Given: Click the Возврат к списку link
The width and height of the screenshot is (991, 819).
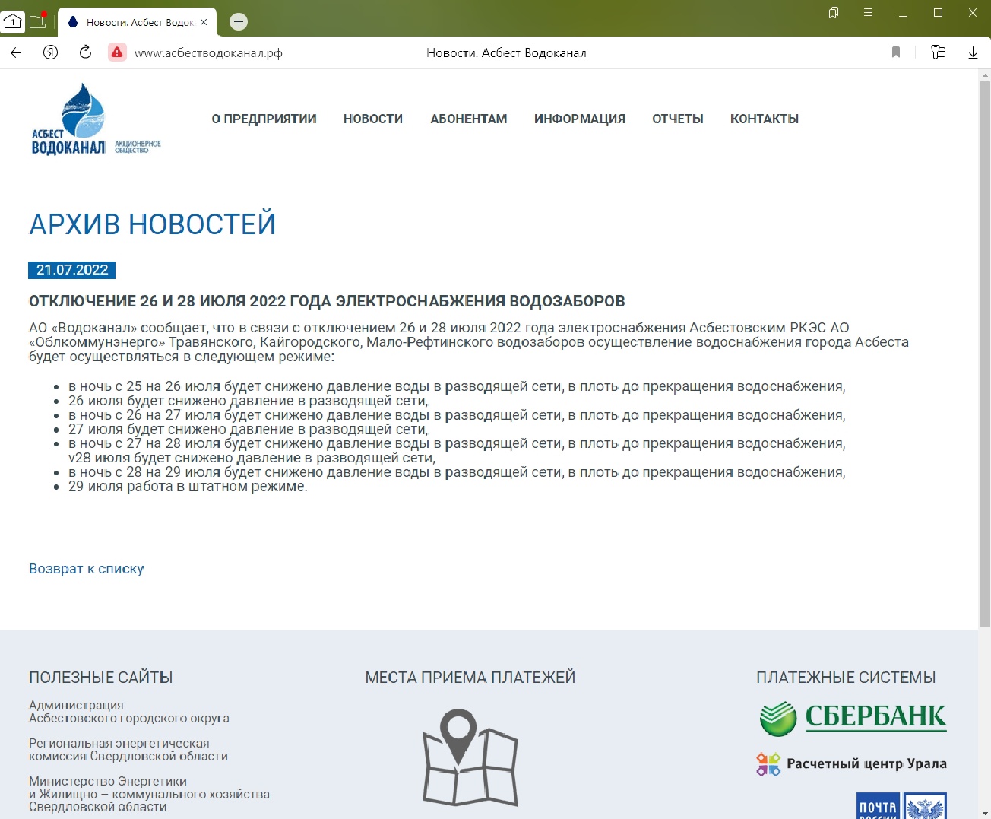Looking at the screenshot, I should (87, 569).
